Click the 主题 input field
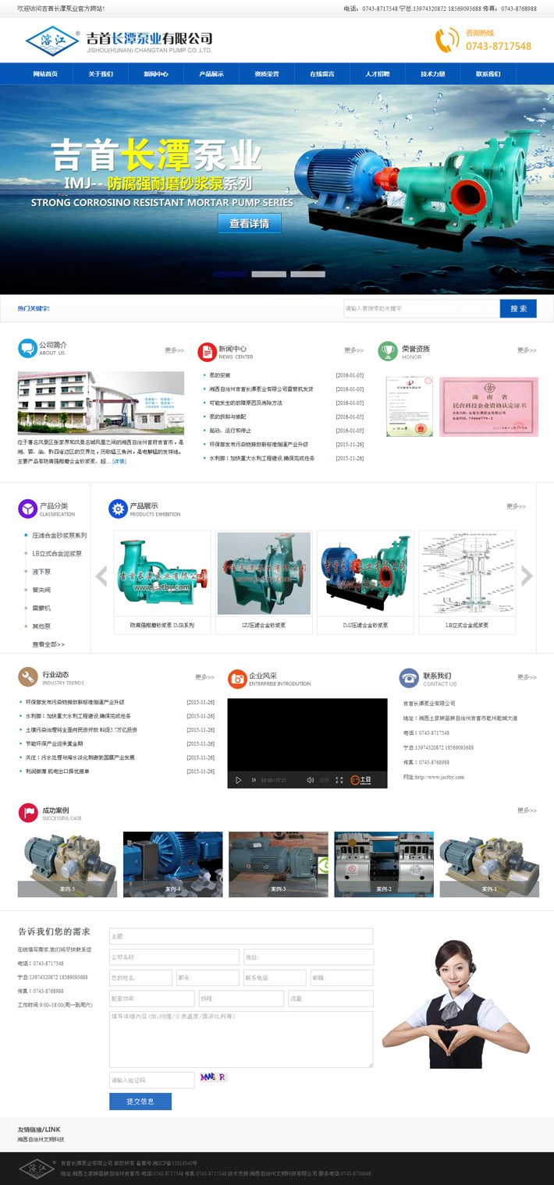This screenshot has height=1185, width=554. click(241, 935)
